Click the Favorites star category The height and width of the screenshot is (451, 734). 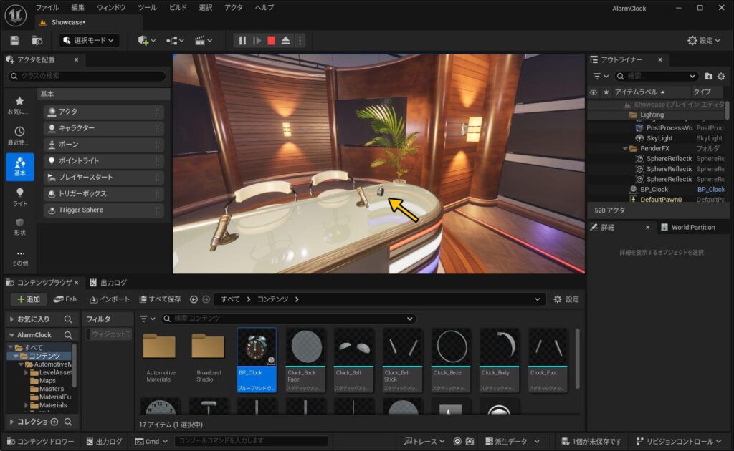[20, 105]
